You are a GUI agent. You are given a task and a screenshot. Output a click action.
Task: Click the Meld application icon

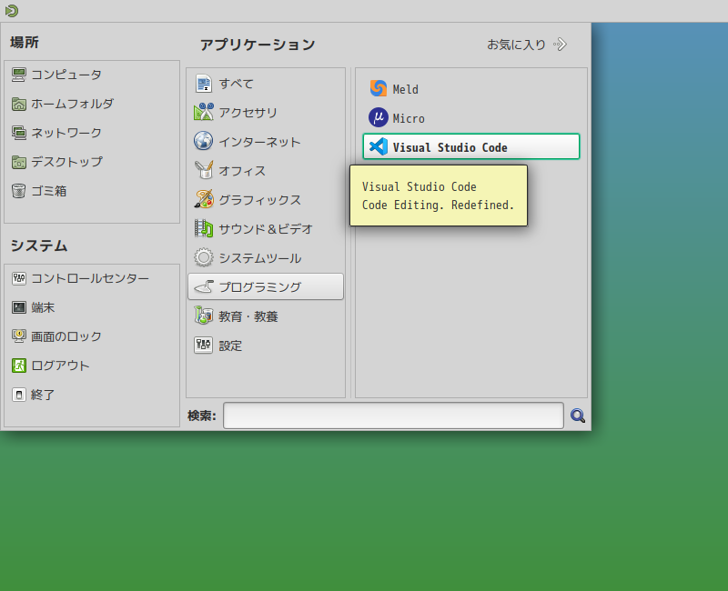pyautogui.click(x=379, y=88)
